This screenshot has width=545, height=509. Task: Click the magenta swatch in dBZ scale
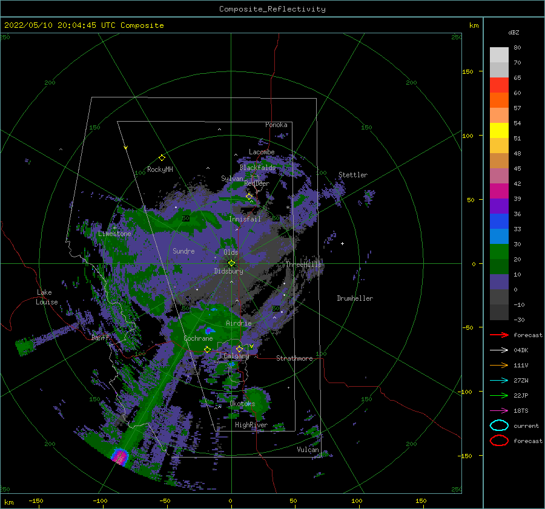click(499, 191)
